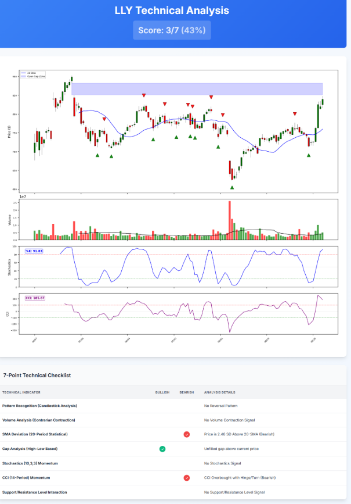Click No Support/Resistance Level Signal text
The width and height of the screenshot is (351, 504).
pyautogui.click(x=234, y=492)
